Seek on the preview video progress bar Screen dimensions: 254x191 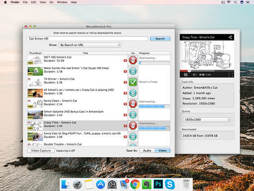207,71
